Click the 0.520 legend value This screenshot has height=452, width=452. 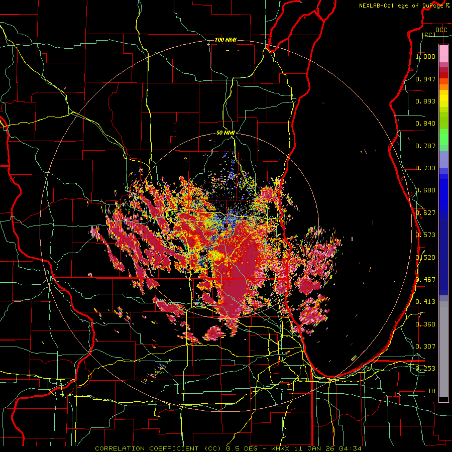coord(425,257)
